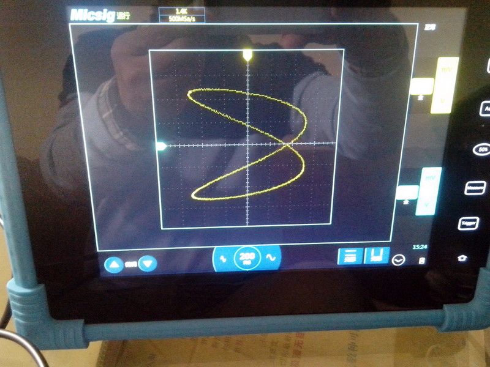This screenshot has height=367, width=490.
Task: Tap the yellow trigger position marker at top
Action: point(247,55)
